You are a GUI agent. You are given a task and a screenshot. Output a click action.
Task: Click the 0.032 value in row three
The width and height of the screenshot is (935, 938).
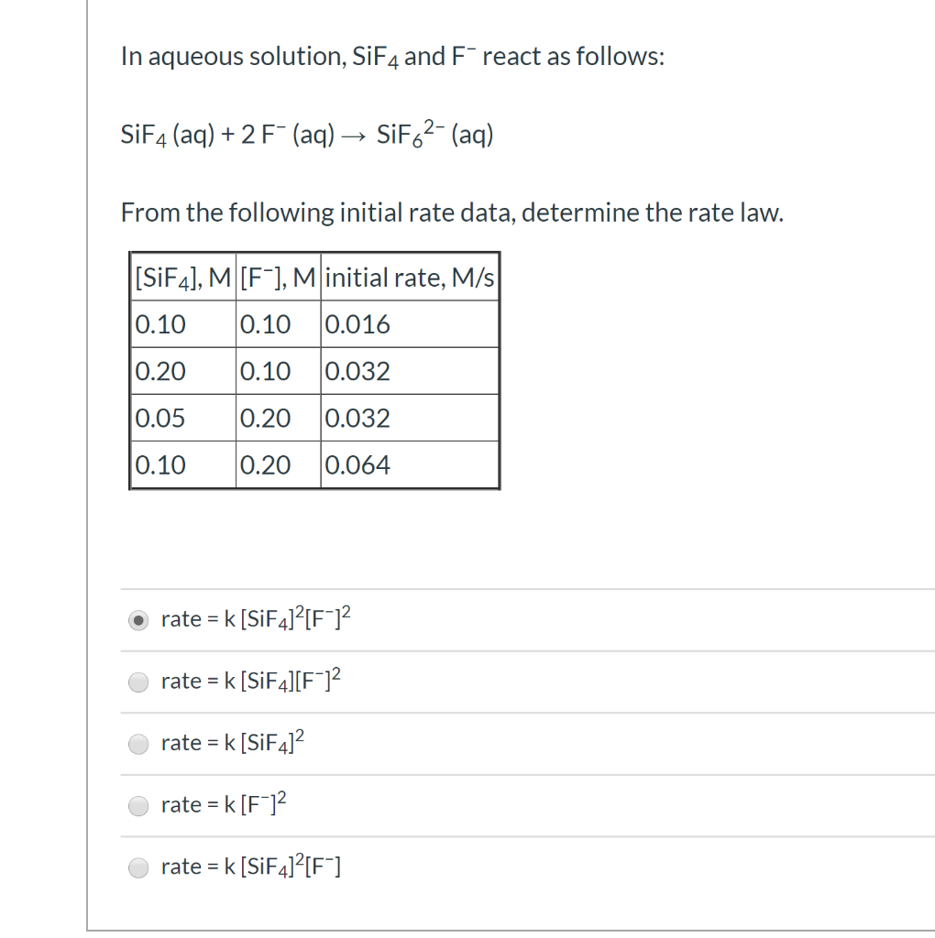(x=356, y=418)
